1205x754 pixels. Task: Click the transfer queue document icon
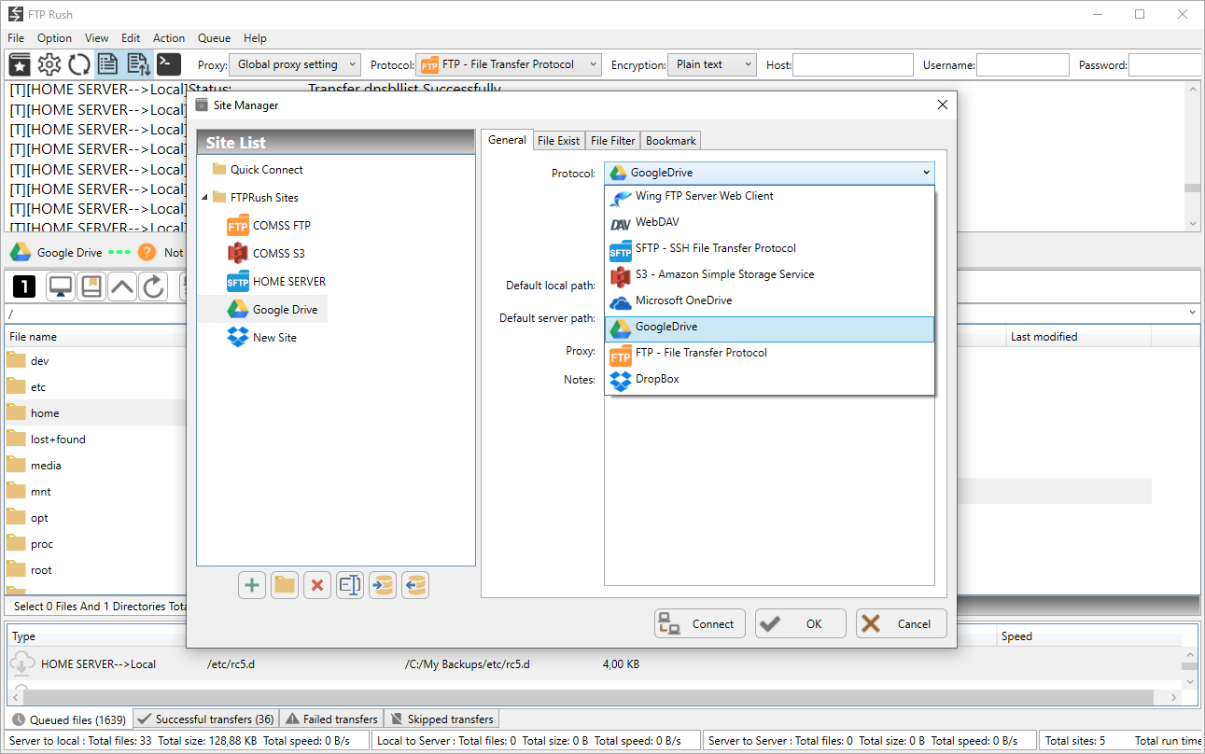(x=139, y=64)
